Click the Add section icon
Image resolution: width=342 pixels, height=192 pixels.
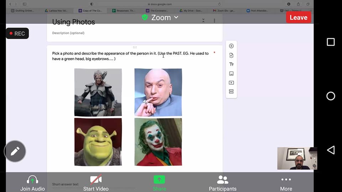232,91
